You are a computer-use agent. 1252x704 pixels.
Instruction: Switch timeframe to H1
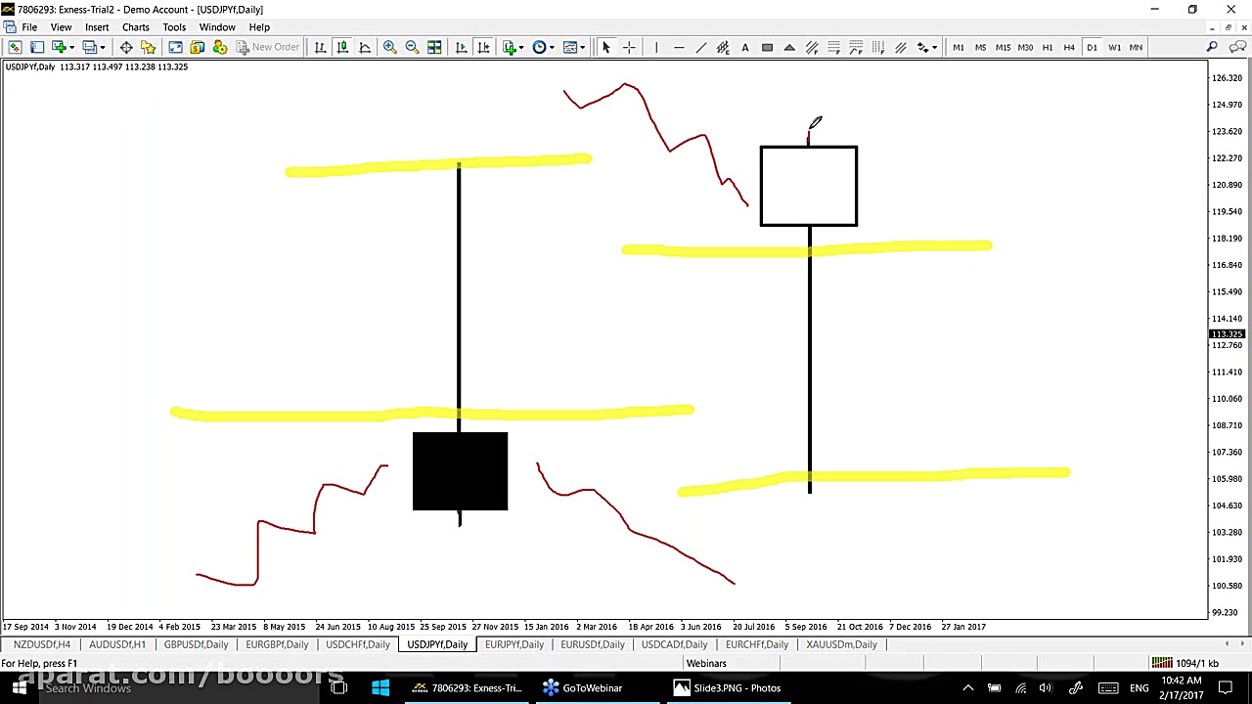coord(1047,47)
